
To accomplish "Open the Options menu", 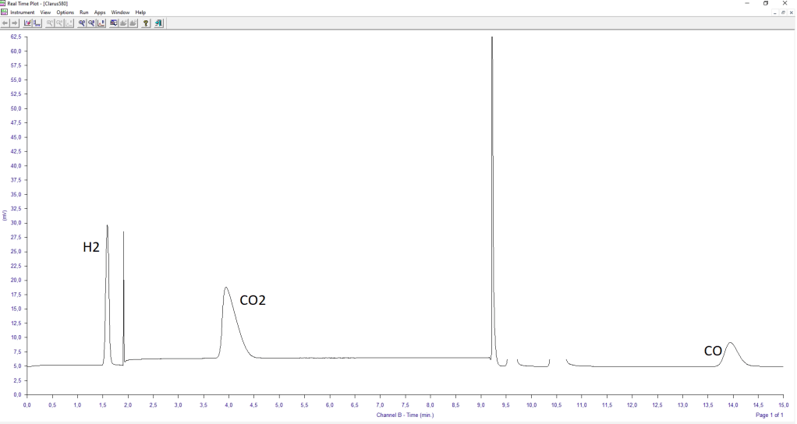I will click(66, 12).
